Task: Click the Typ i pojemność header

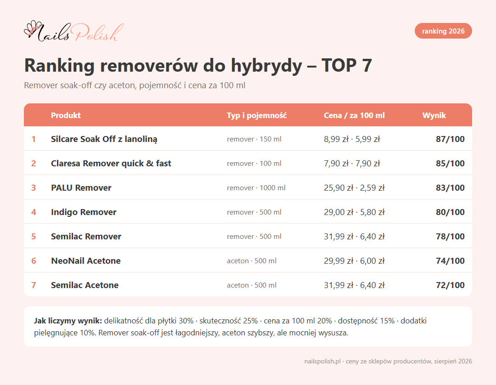Action: 257,115
